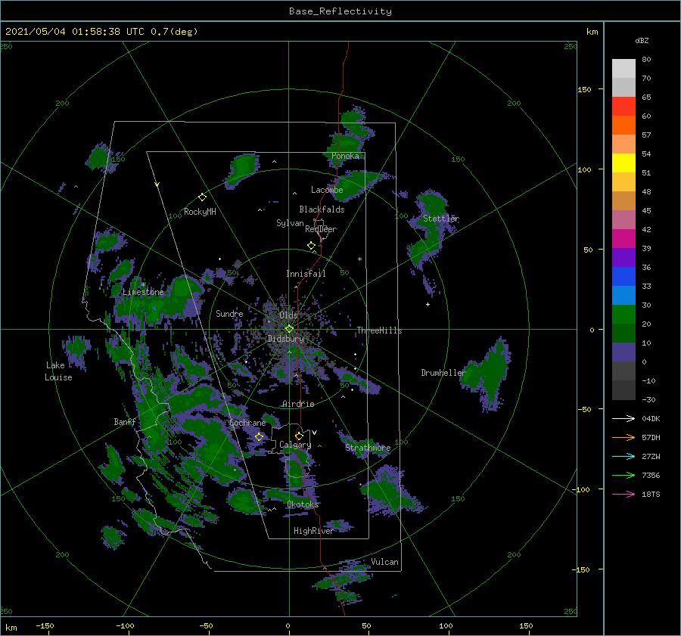This screenshot has width=681, height=636.
Task: Pick the red 65 dBZ legend swatch
Action: click(623, 106)
